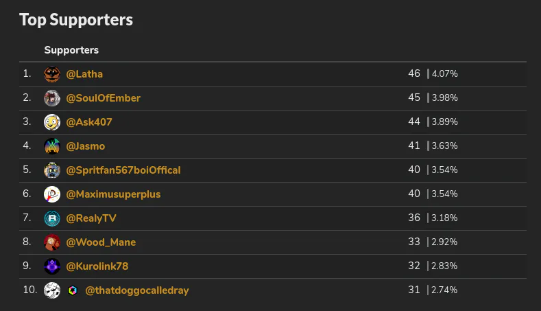Click Jasmo's colorful avatar
The image size is (541, 311).
tap(52, 146)
